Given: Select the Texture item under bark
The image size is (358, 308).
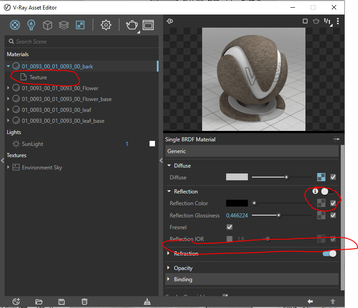Looking at the screenshot, I should point(38,77).
